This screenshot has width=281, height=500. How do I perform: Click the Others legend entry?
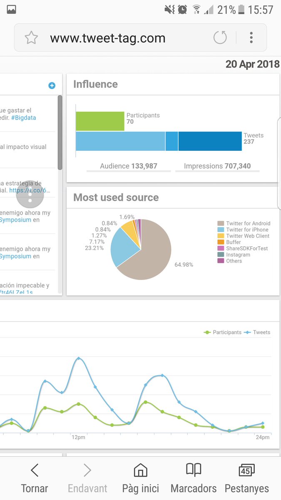point(230,261)
